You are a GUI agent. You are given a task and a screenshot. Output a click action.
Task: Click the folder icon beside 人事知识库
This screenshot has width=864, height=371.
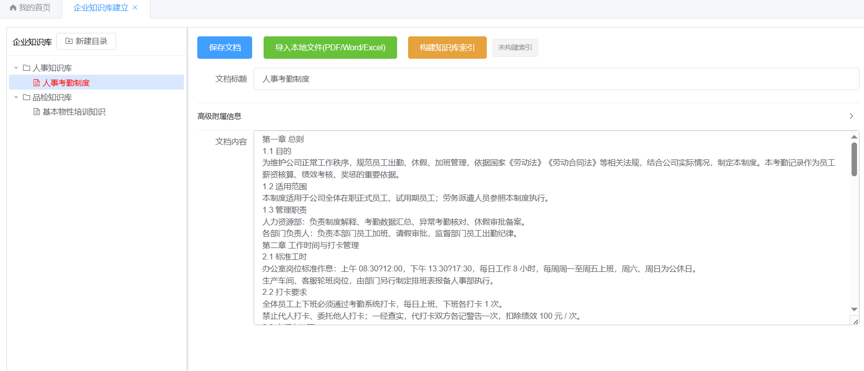point(26,68)
